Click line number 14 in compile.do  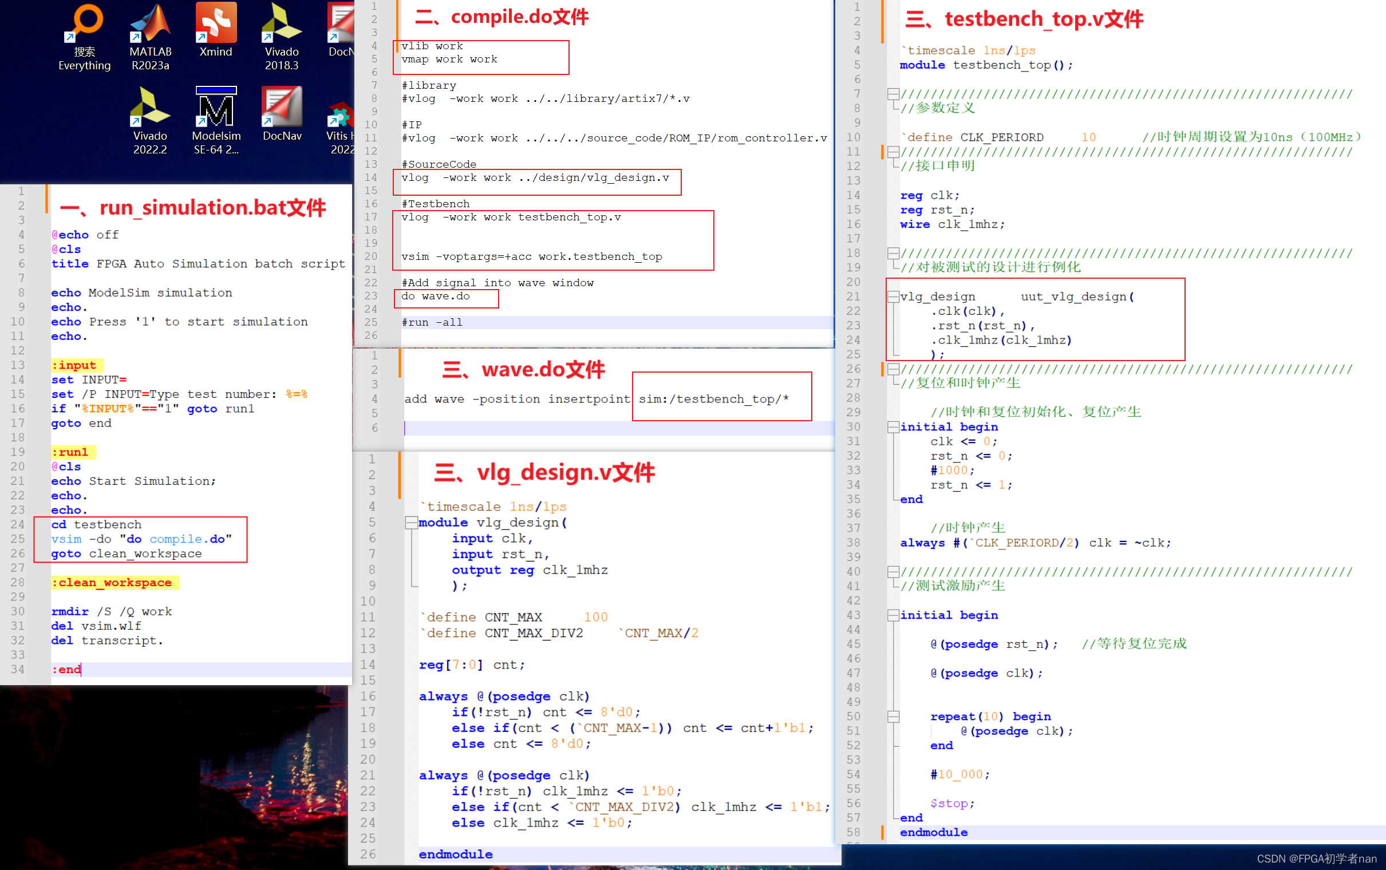tap(370, 177)
